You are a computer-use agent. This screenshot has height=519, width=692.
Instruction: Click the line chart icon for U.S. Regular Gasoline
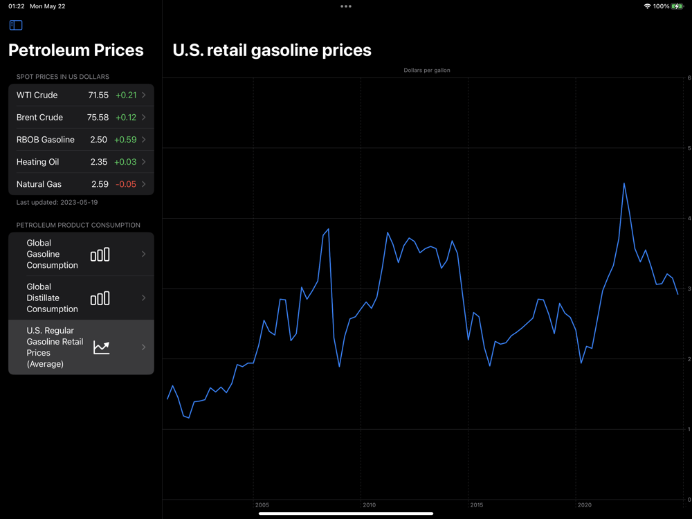pos(101,347)
